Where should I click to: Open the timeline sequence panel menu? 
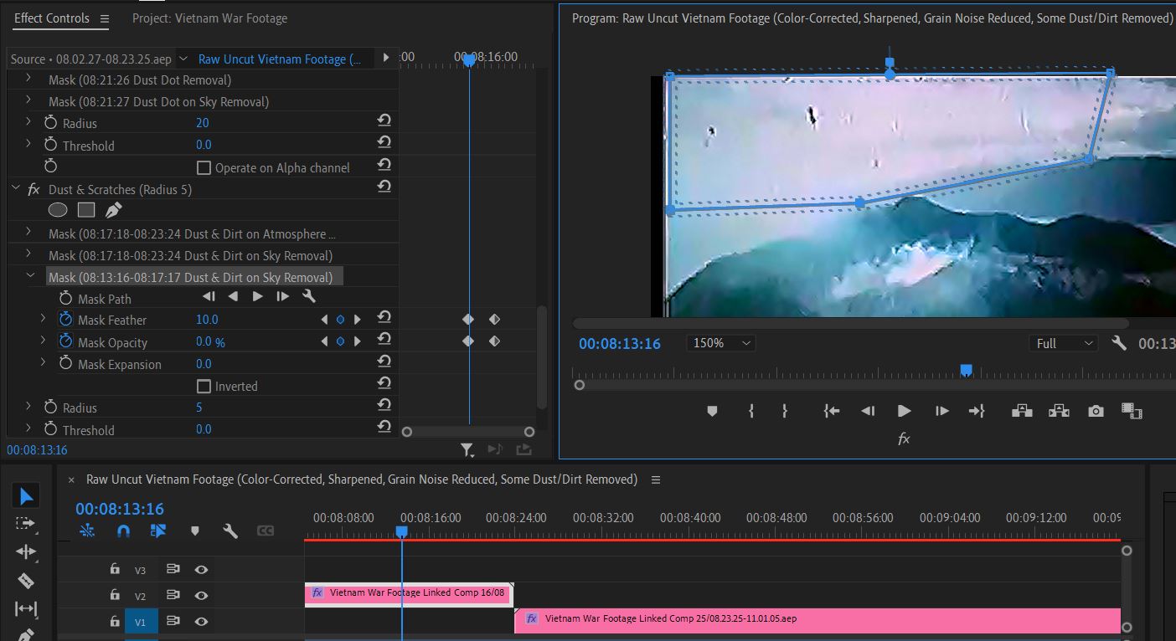(656, 479)
